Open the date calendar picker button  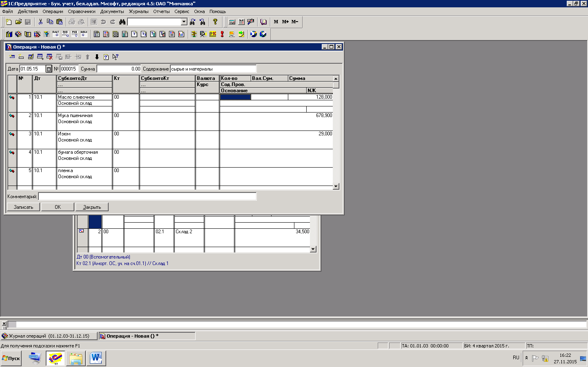coord(49,69)
